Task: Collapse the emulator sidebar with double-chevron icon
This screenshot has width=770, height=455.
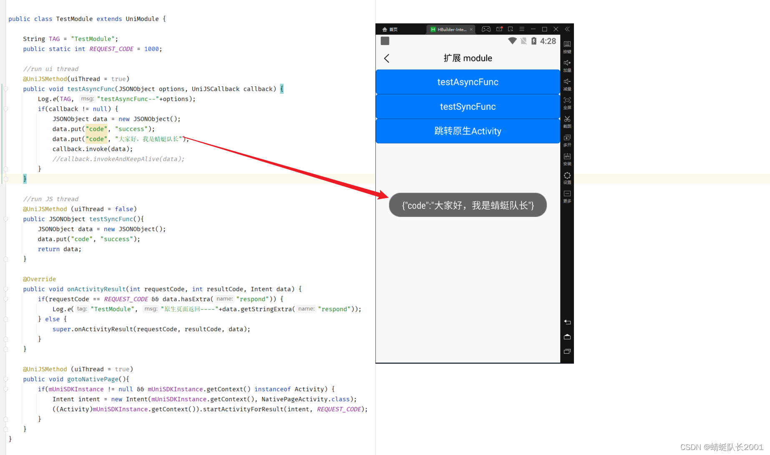Action: pyautogui.click(x=567, y=29)
